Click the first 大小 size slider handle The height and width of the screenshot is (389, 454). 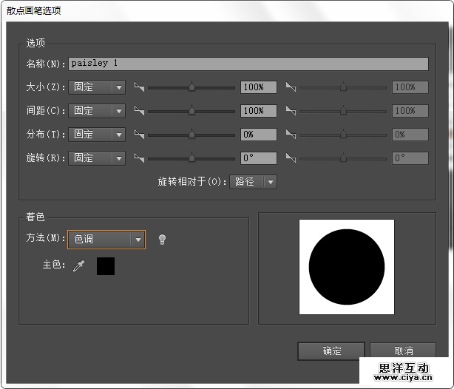[x=192, y=87]
